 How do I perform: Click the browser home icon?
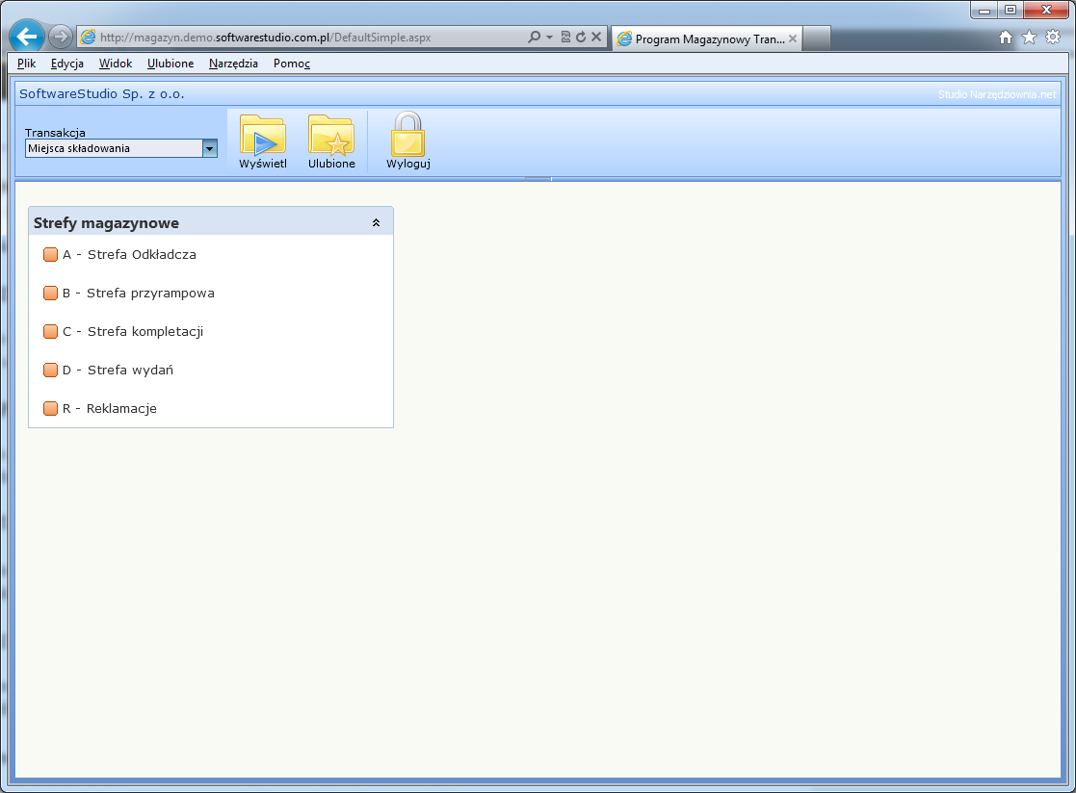(1006, 38)
